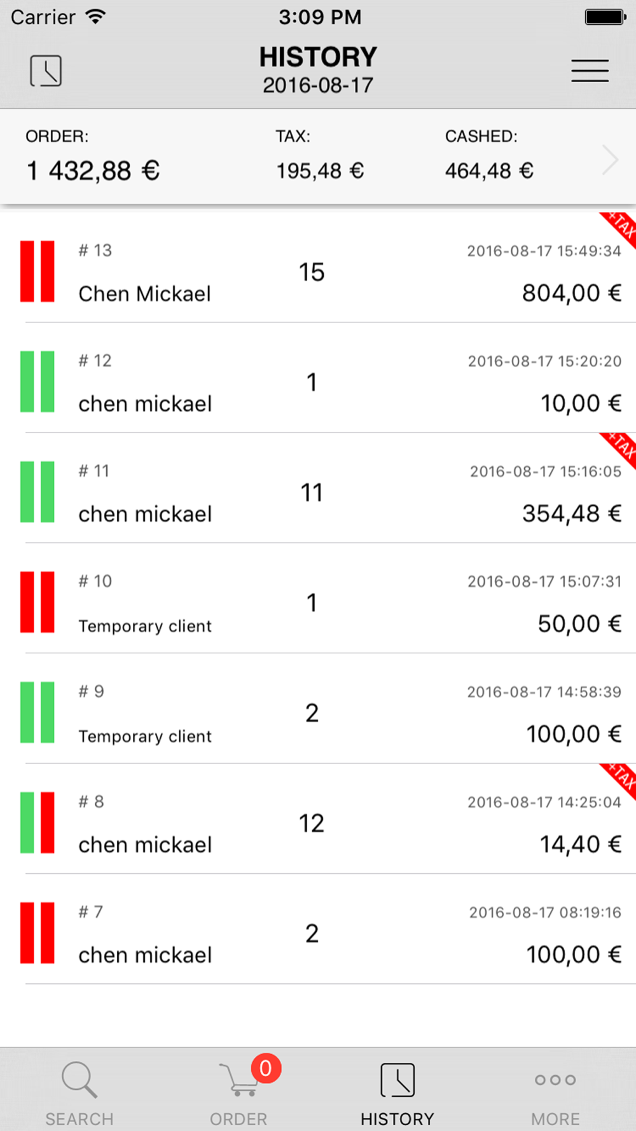Open order #9 priced 100,00 €
Image resolution: width=636 pixels, height=1131 pixels.
click(318, 712)
